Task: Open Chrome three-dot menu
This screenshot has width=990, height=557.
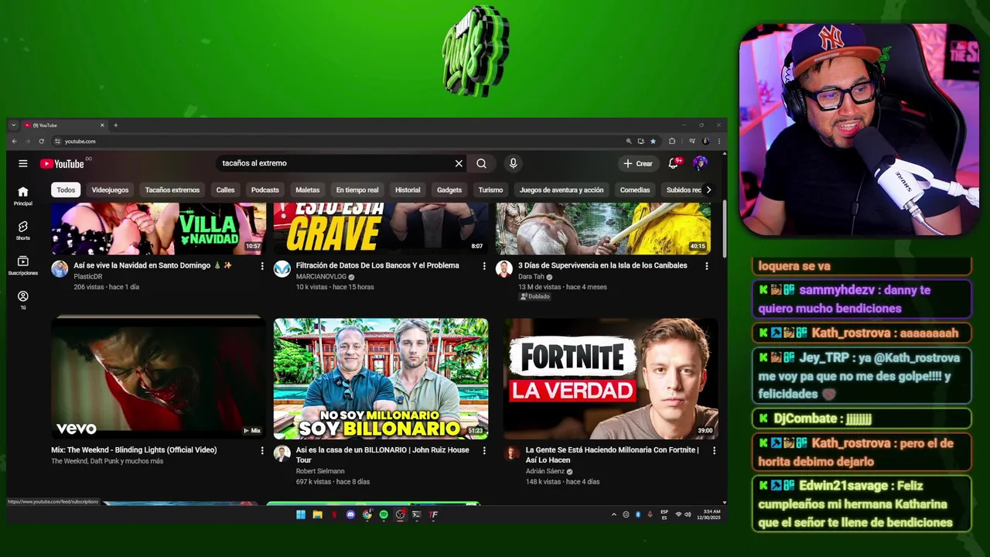Action: pyautogui.click(x=719, y=142)
